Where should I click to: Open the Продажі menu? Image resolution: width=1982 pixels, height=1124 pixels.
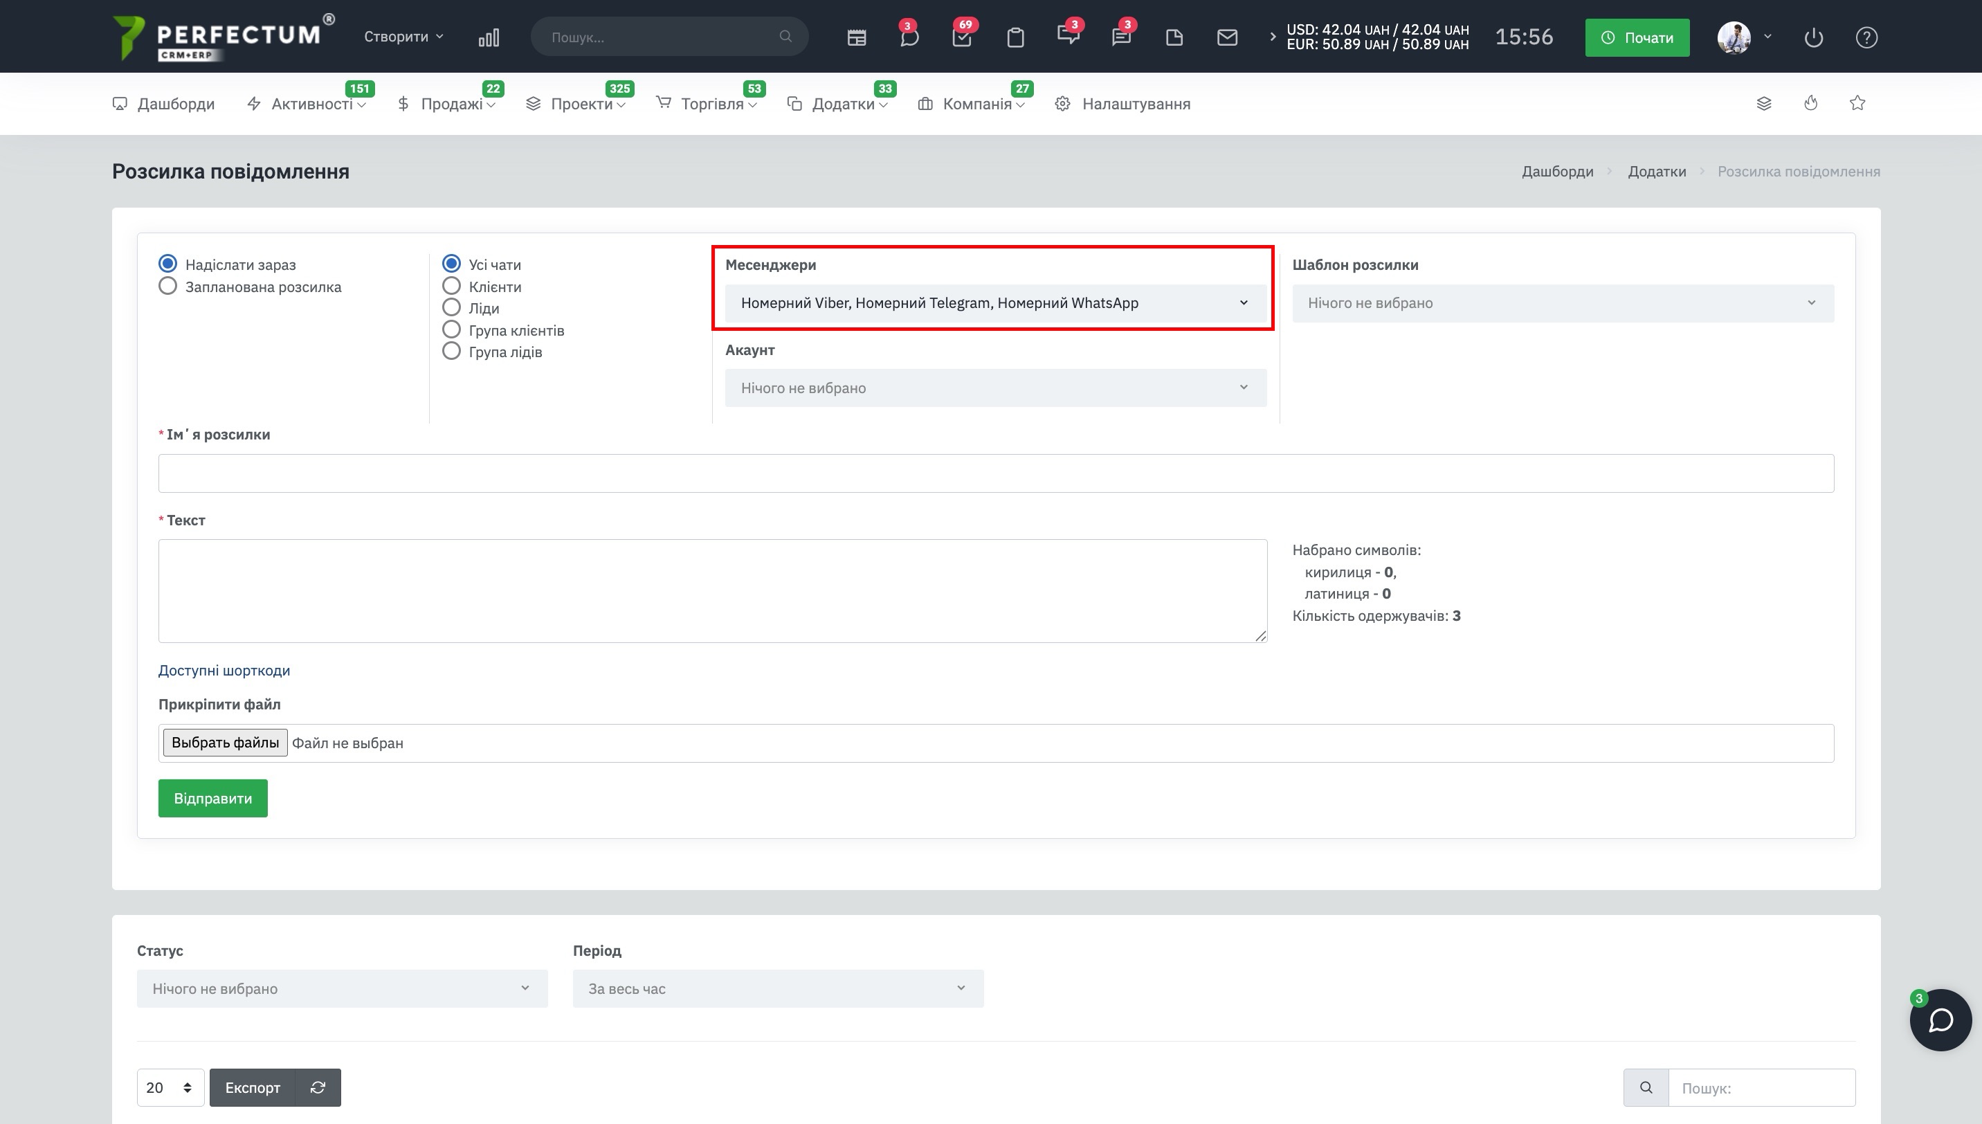[x=451, y=103]
